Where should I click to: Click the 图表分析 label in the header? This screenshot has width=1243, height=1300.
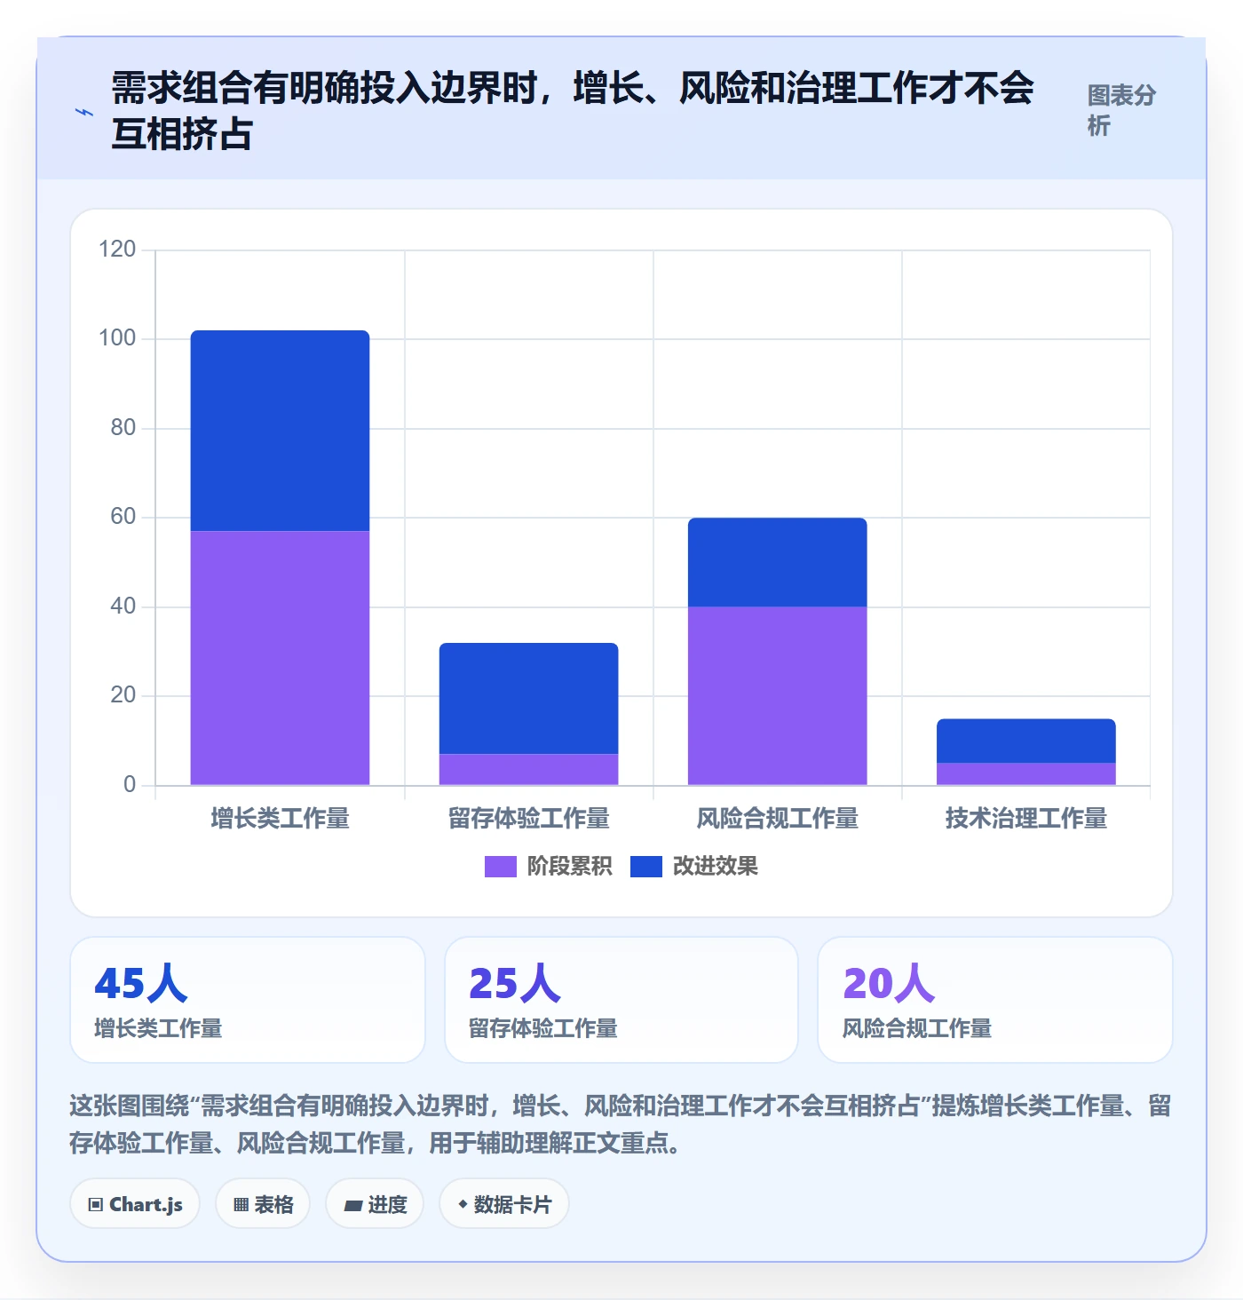pos(1121,111)
